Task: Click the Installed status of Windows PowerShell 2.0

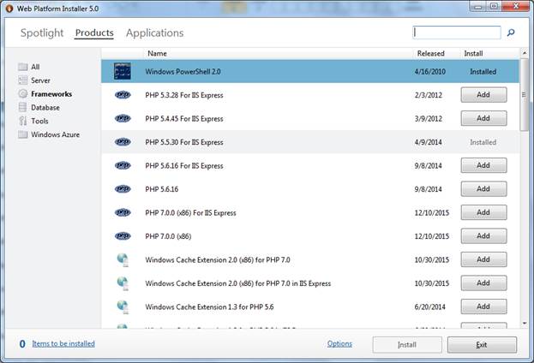Action: click(483, 71)
